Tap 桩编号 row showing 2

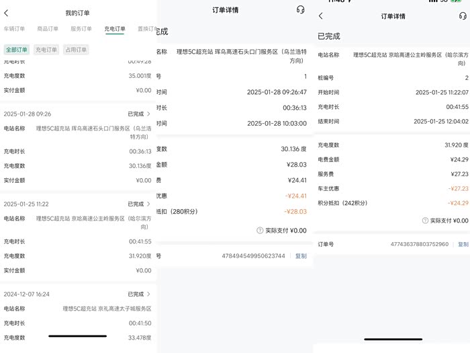[393, 78]
